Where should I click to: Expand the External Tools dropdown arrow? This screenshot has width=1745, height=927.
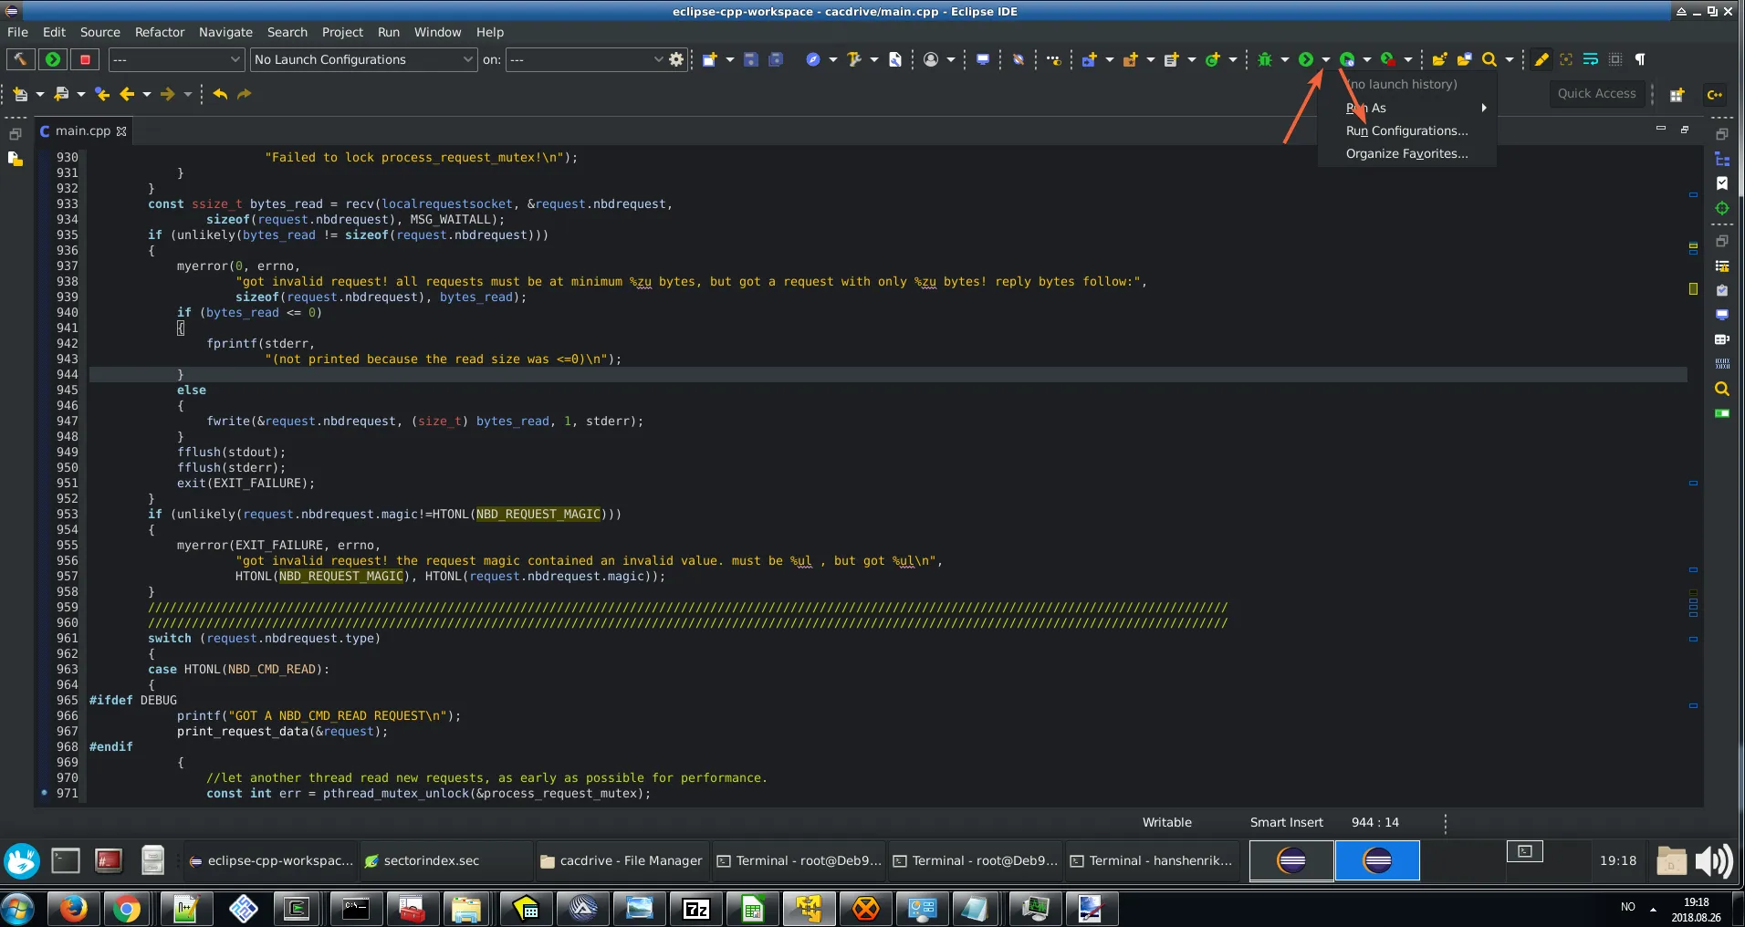1408,59
